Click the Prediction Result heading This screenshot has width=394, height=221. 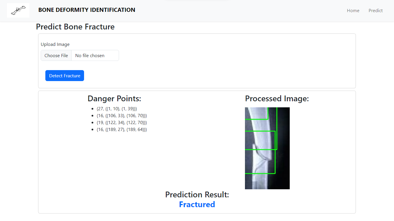[197, 194]
